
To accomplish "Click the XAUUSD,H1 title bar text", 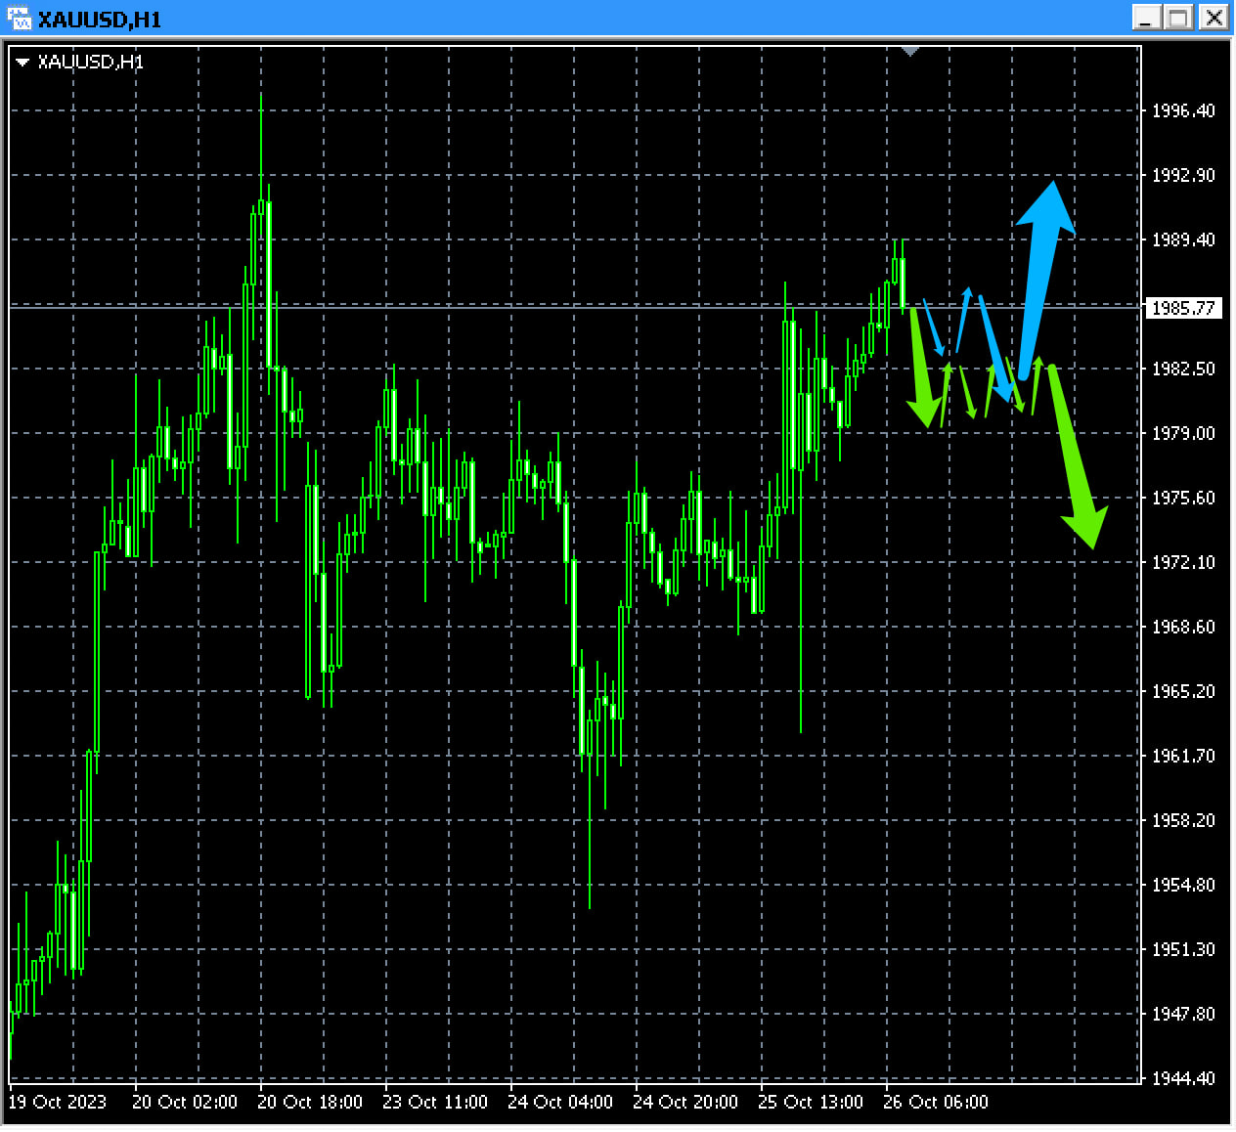I will [99, 20].
